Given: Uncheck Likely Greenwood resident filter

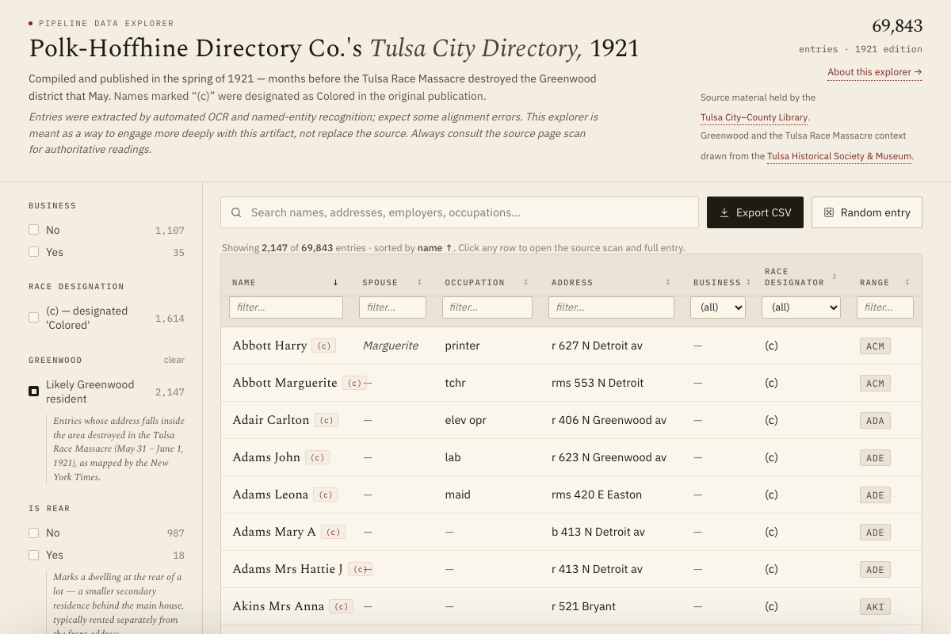Looking at the screenshot, I should [34, 391].
